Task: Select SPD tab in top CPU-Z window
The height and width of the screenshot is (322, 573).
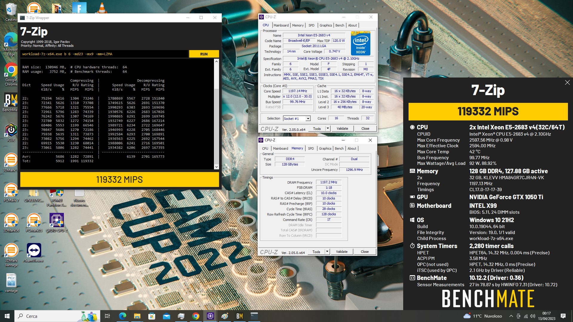Action: point(311,25)
